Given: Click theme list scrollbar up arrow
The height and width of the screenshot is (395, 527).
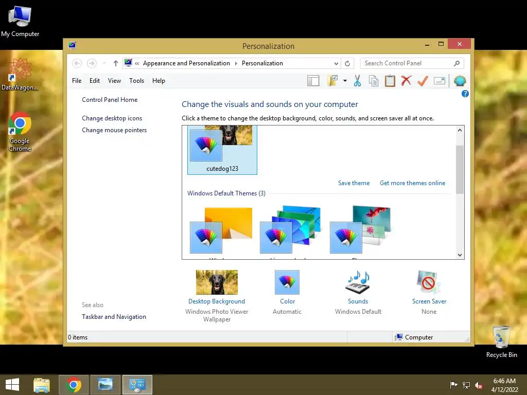Looking at the screenshot, I should pos(460,130).
